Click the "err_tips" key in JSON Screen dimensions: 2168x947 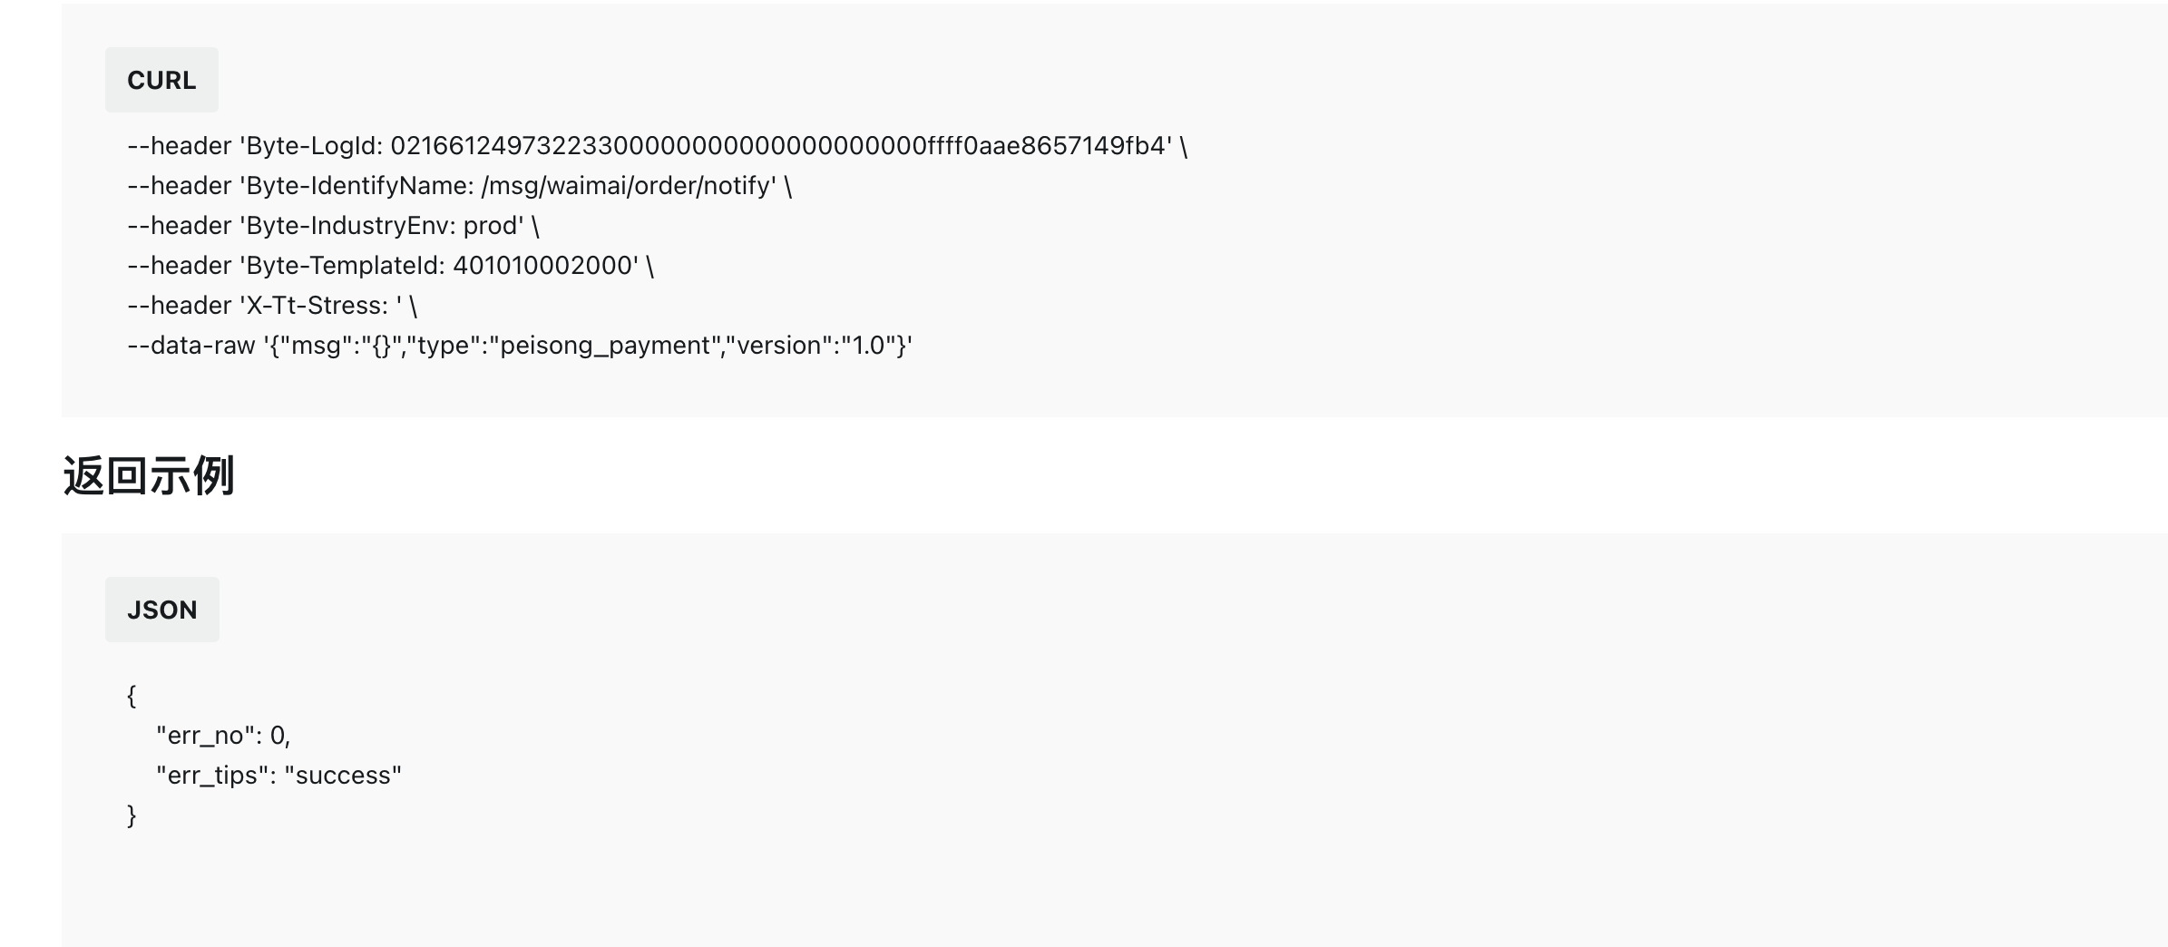click(212, 776)
